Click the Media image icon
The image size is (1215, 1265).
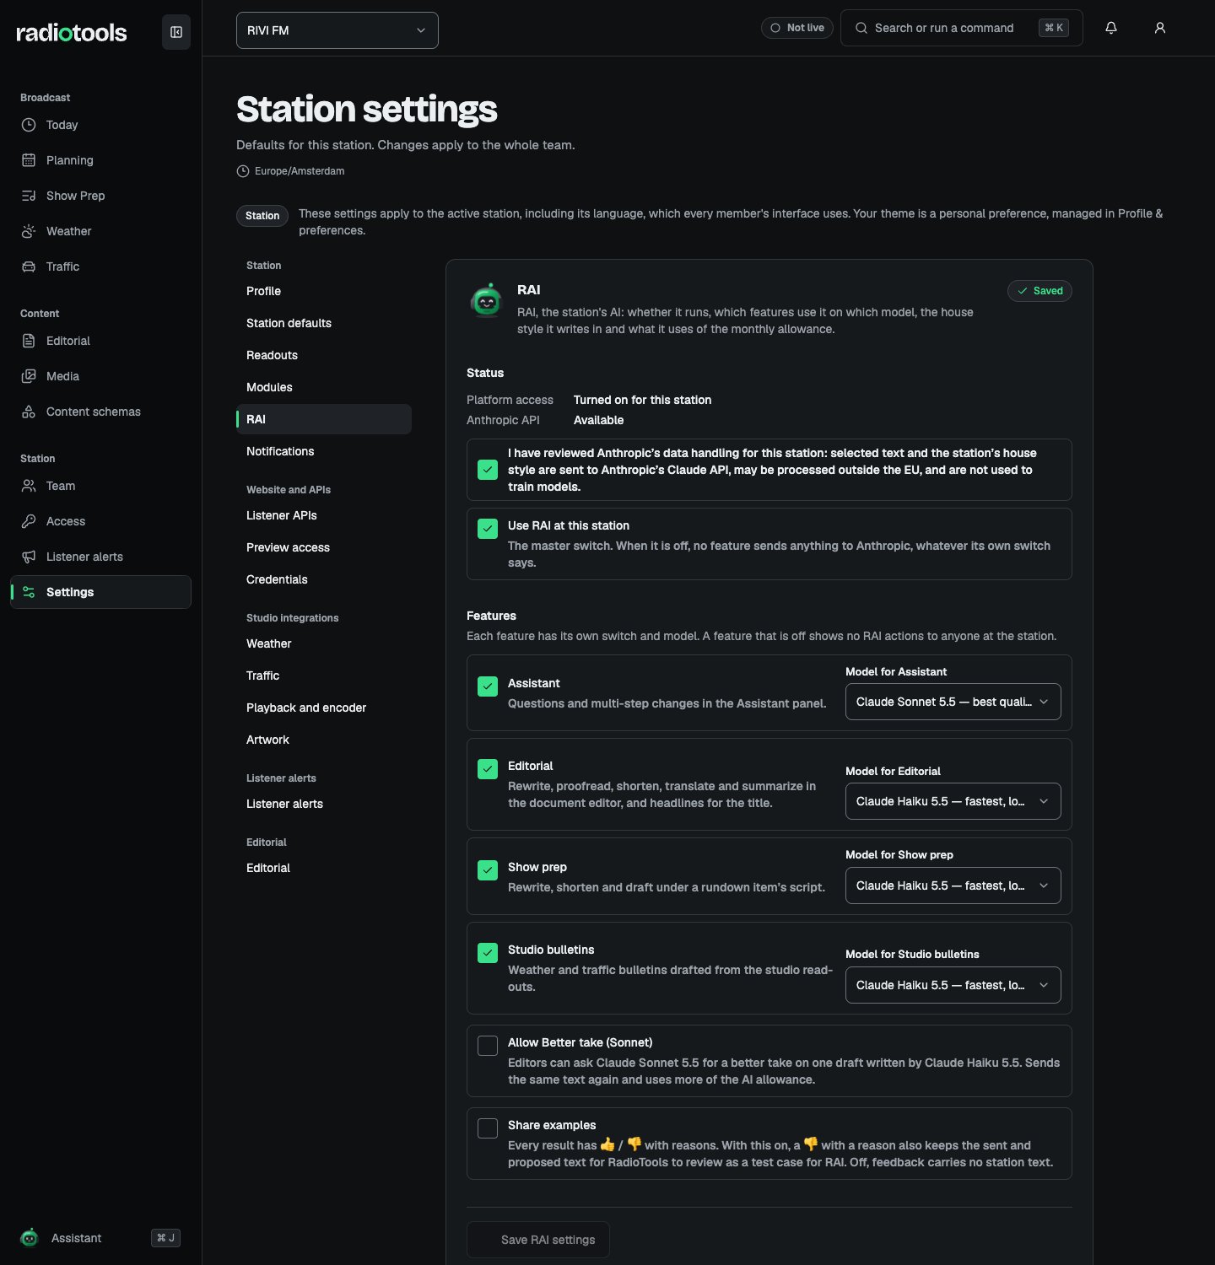pyautogui.click(x=29, y=376)
